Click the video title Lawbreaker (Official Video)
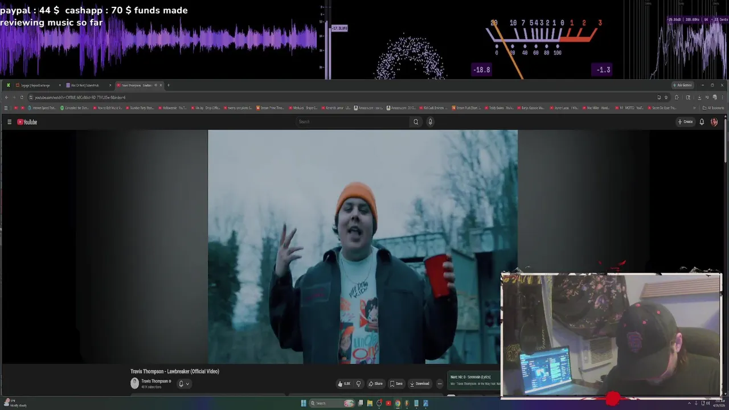The image size is (729, 410). [x=175, y=371]
